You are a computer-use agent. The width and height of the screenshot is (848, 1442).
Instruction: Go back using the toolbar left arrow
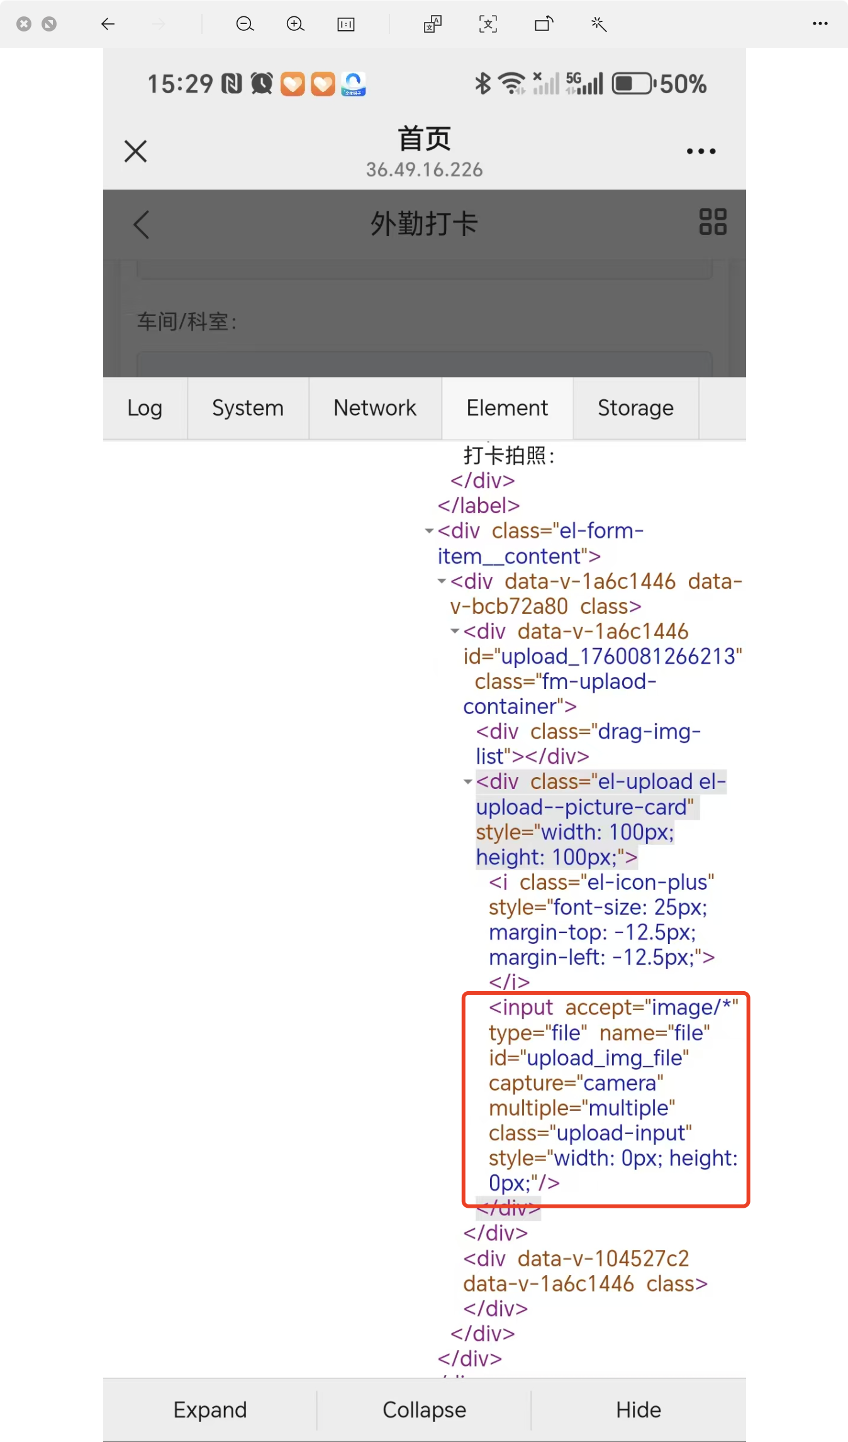[108, 24]
